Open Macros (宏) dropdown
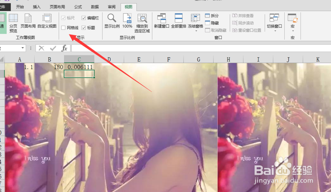Image resolution: width=331 pixels, height=192 pixels. click(x=293, y=22)
